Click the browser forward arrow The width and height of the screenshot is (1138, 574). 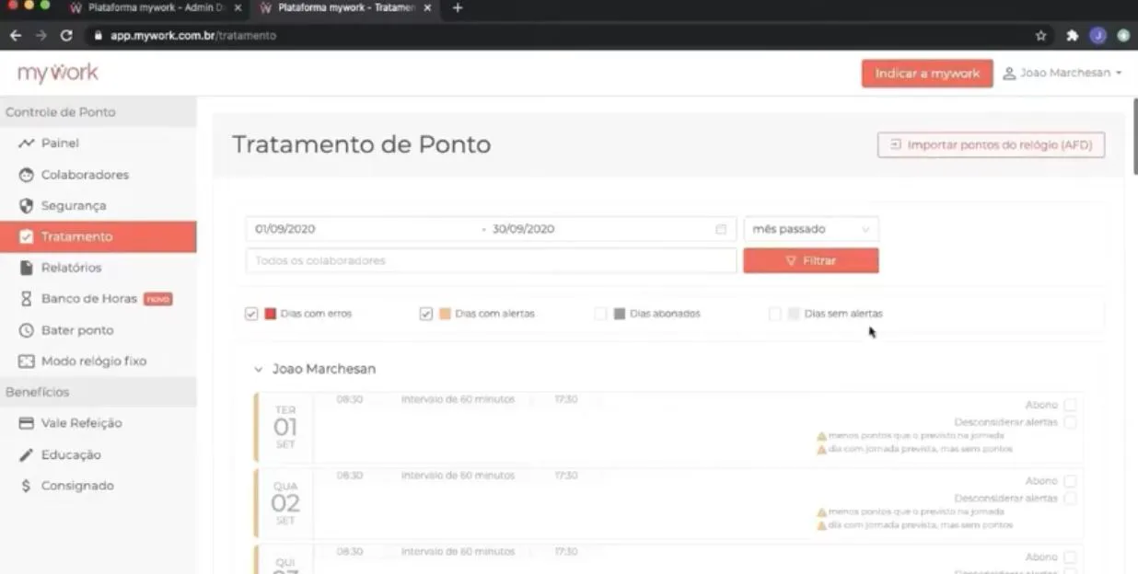coord(41,36)
